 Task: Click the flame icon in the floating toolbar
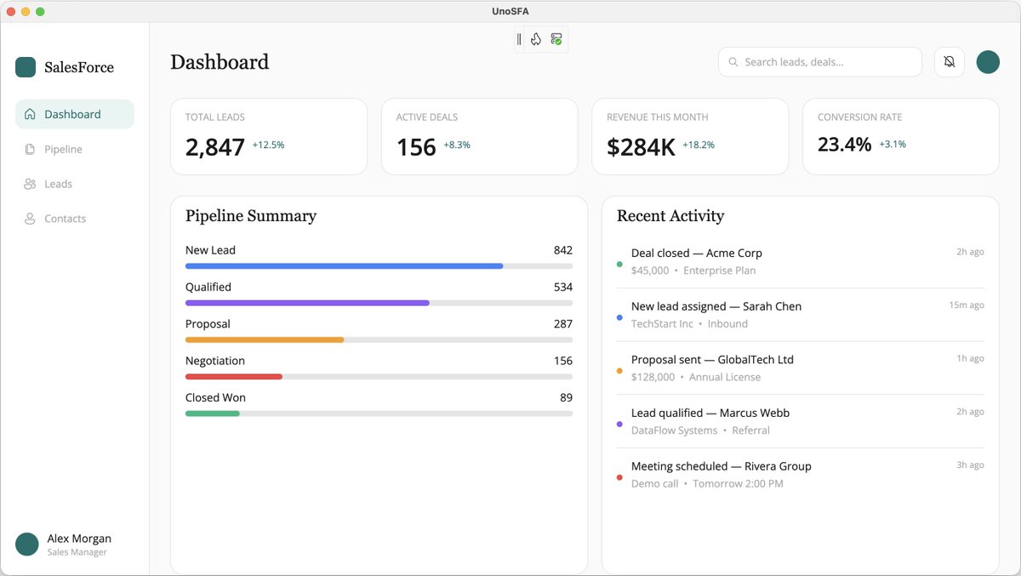coord(536,39)
